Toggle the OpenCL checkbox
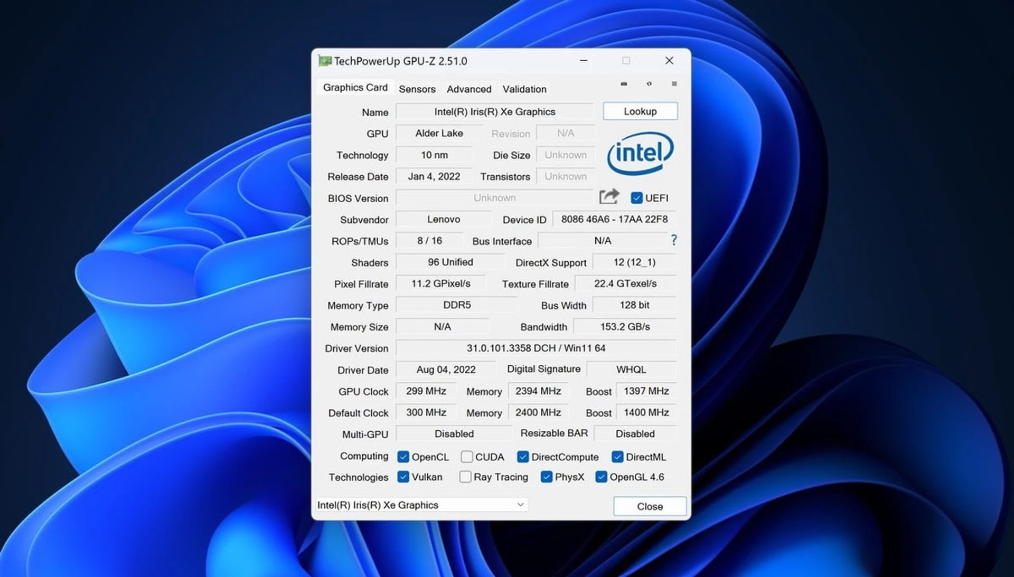This screenshot has width=1014, height=577. tap(403, 457)
